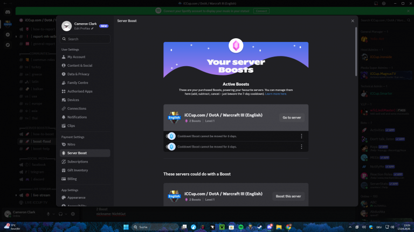This screenshot has height=232, width=414.
Task: Open File Explorer from the taskbar
Action: [279, 227]
